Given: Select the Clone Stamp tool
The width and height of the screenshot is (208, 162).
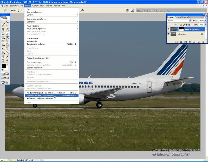Looking at the screenshot, I should click(x=3, y=37).
